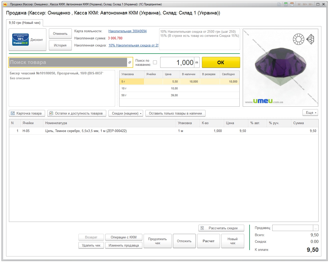Viewport: 329px width, 262px height.
Task: Click the faceted side-view crystal icon on image
Action: [310, 39]
